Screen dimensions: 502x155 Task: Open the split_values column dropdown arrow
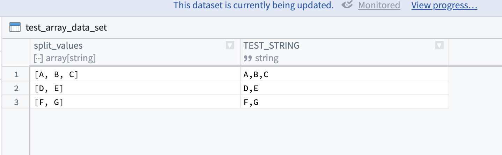(230, 46)
